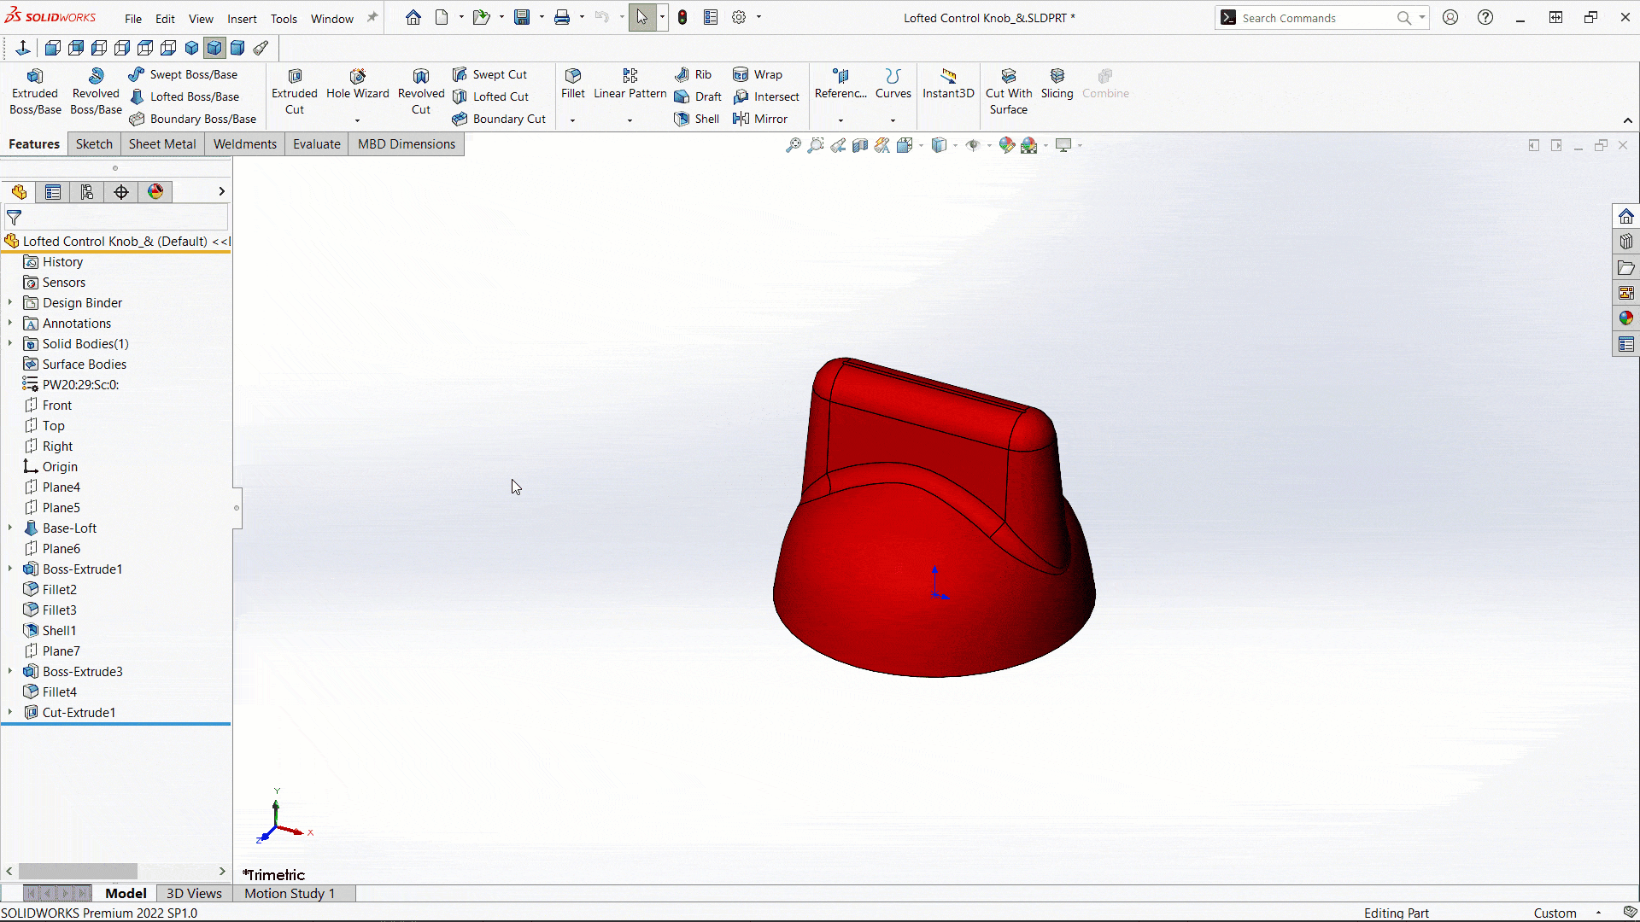The width and height of the screenshot is (1640, 922).
Task: Open Custom Properties task pane icon
Action: click(1626, 344)
